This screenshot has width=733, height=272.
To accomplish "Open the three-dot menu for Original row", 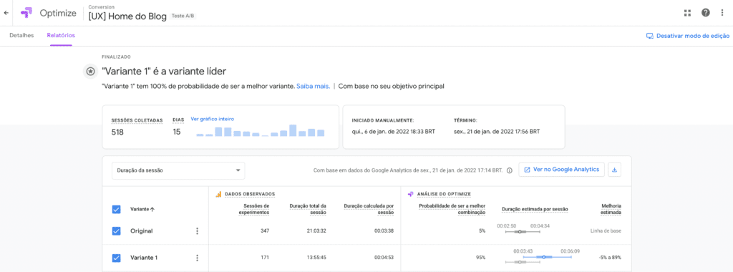I will (198, 231).
